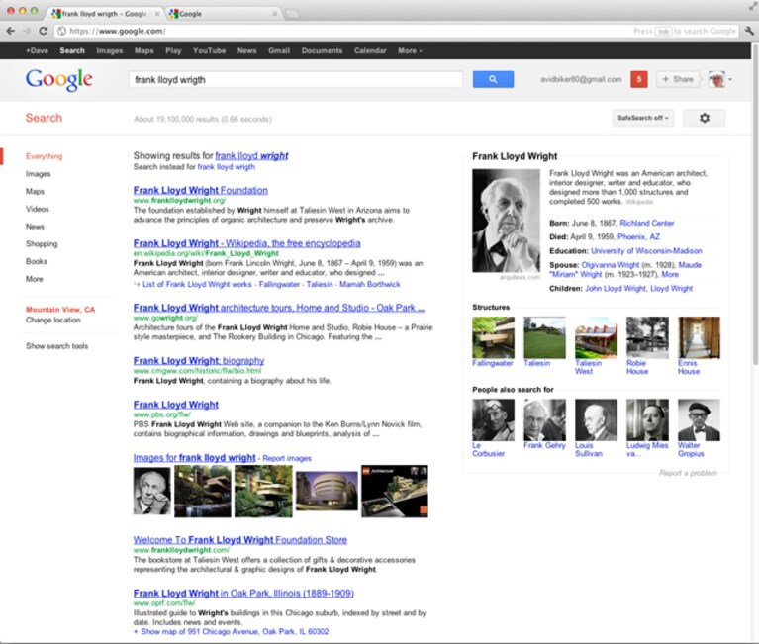
Task: Click University of Wisconsin-Madison link
Action: [646, 251]
